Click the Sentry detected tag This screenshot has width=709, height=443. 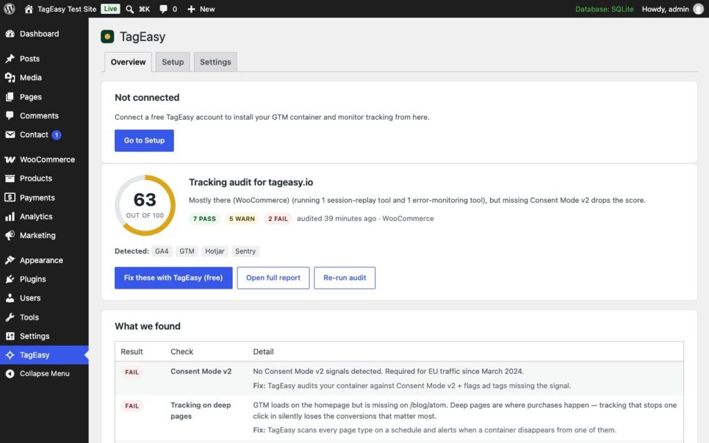[x=245, y=251]
